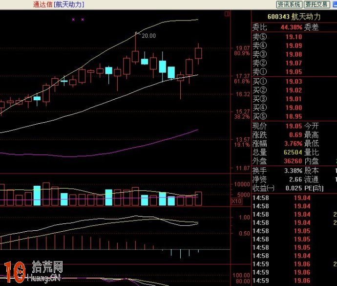
Task: Click the 15.27 38.2% axis label
Action: 242,114
